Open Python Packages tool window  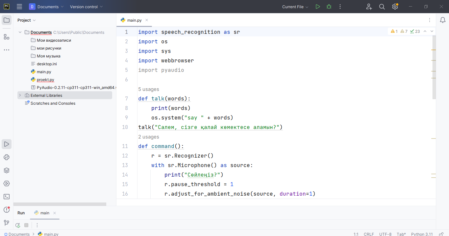[x=7, y=170]
